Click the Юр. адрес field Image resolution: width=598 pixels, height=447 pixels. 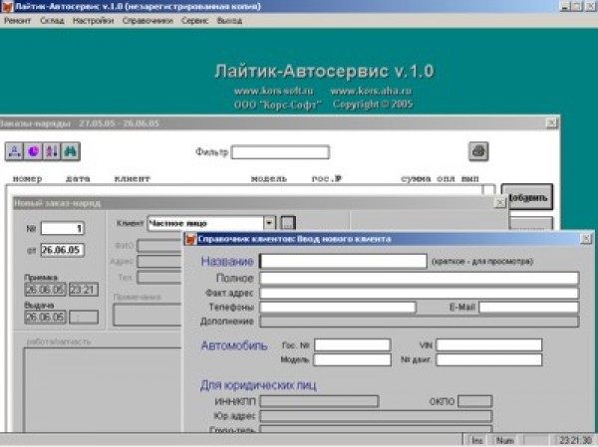coord(376,416)
